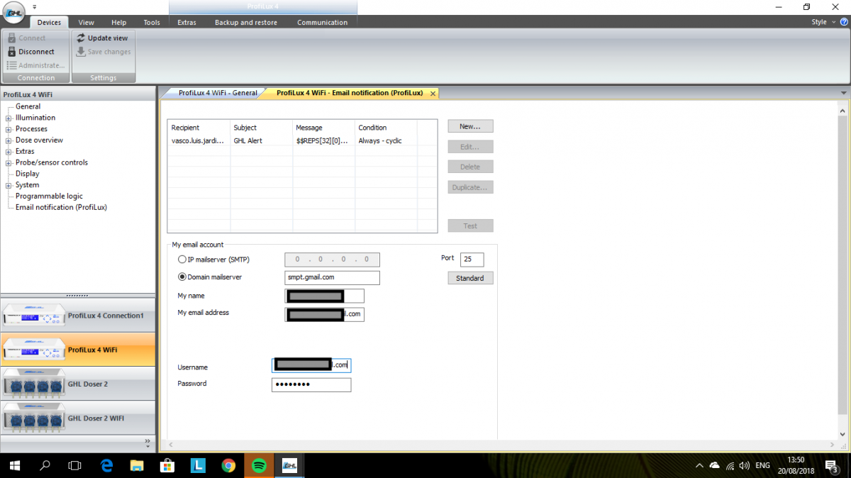
Task: Open quick access toolbar dropdown arrow
Action: (35, 6)
